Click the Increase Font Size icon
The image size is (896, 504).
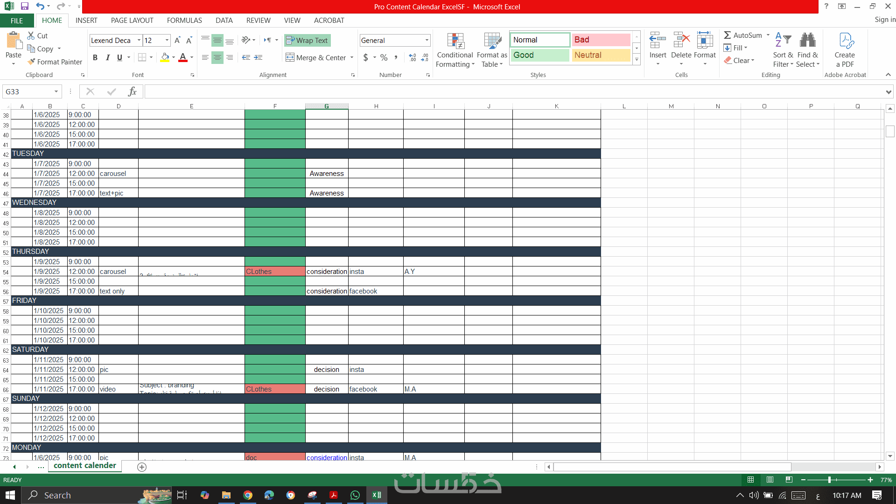click(x=177, y=41)
